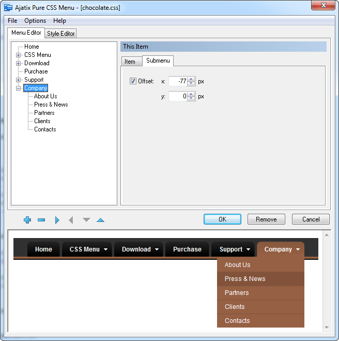Click the blue right arrow indent icon

tap(57, 220)
